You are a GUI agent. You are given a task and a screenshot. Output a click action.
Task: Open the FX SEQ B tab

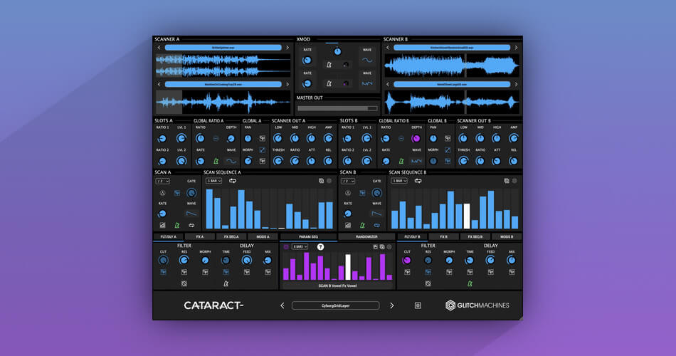coord(475,237)
